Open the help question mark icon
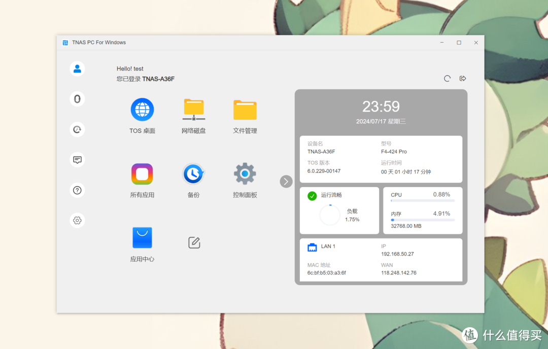The image size is (548, 349). click(x=77, y=190)
